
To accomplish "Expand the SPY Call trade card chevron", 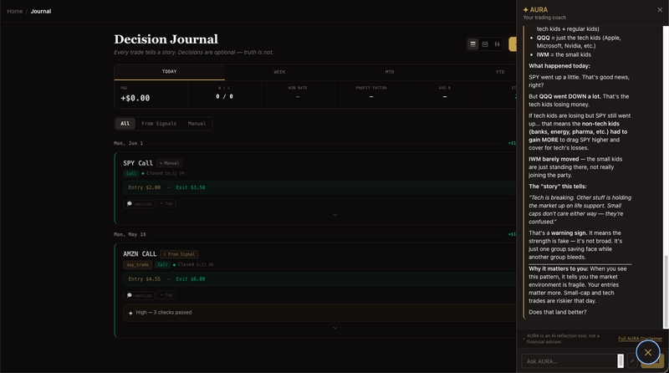I will 335,215.
